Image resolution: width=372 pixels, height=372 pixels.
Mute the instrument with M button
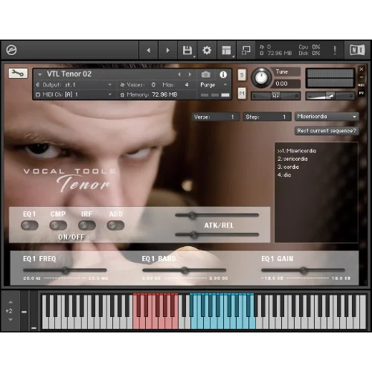click(242, 93)
